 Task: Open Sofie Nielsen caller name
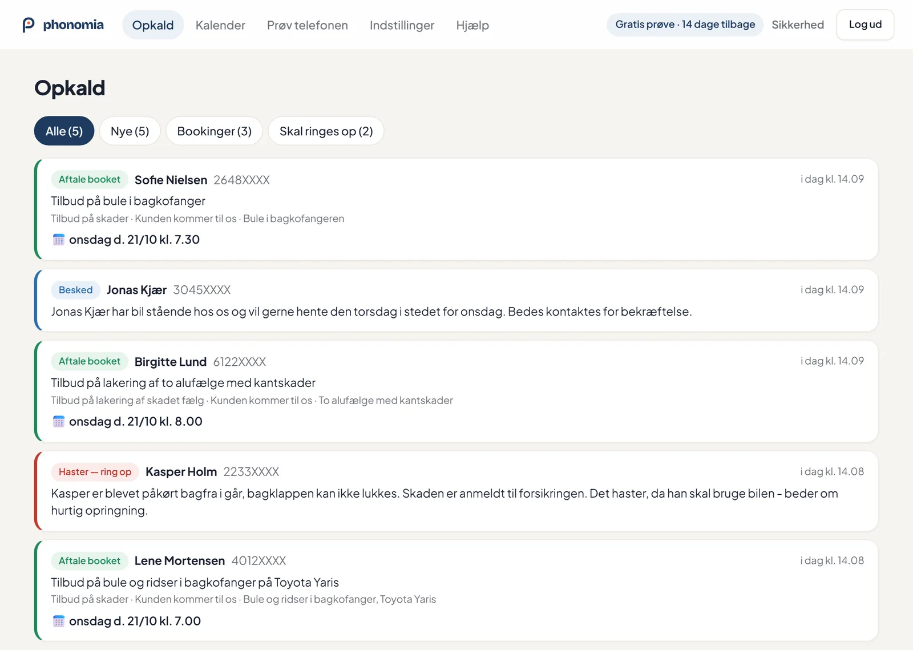click(x=171, y=180)
